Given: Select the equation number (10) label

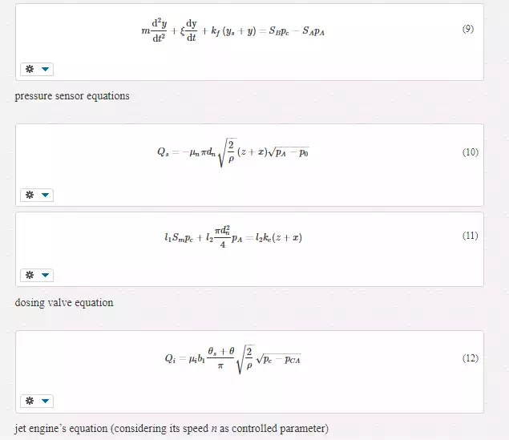Looking at the screenshot, I should coord(471,151).
